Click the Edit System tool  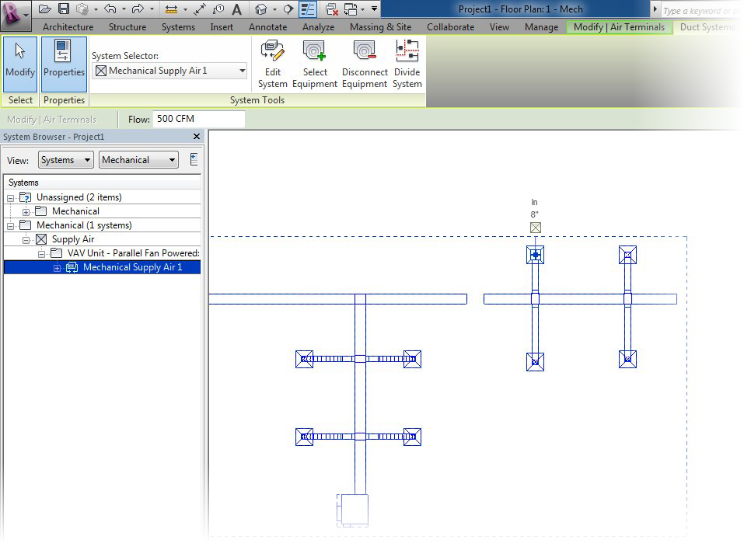(273, 64)
